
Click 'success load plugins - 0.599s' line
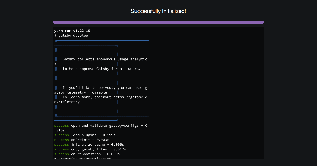(85, 135)
